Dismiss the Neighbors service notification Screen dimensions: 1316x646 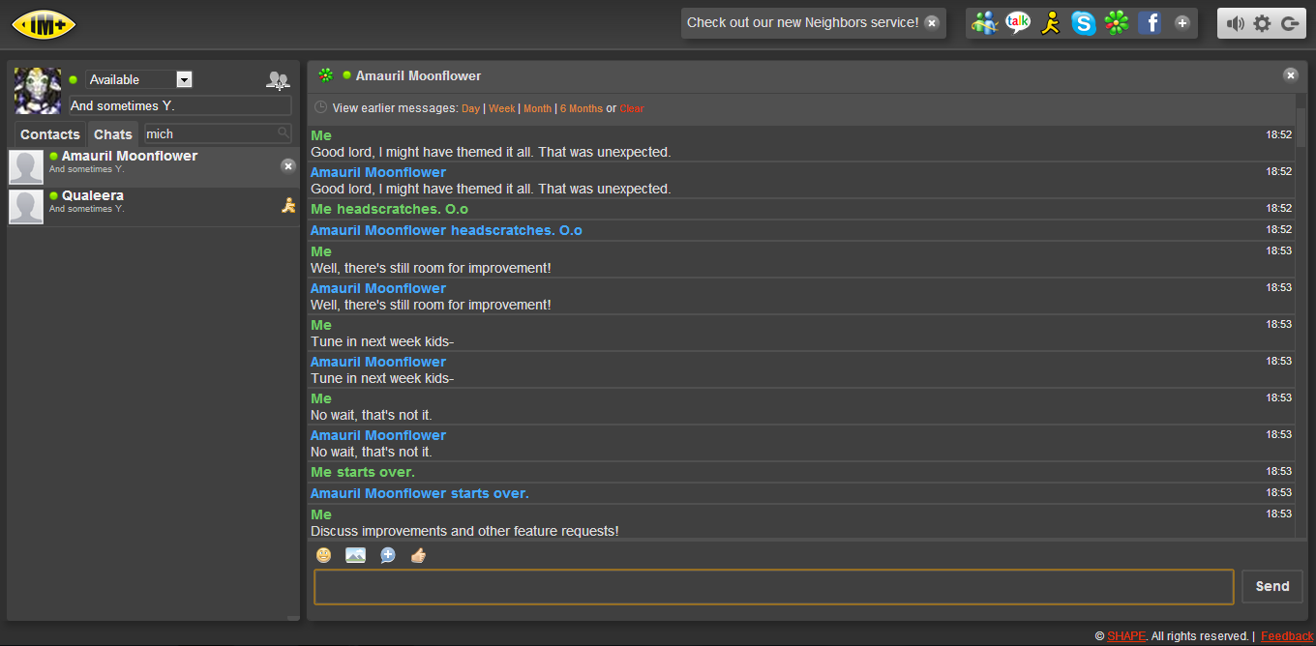coord(931,23)
